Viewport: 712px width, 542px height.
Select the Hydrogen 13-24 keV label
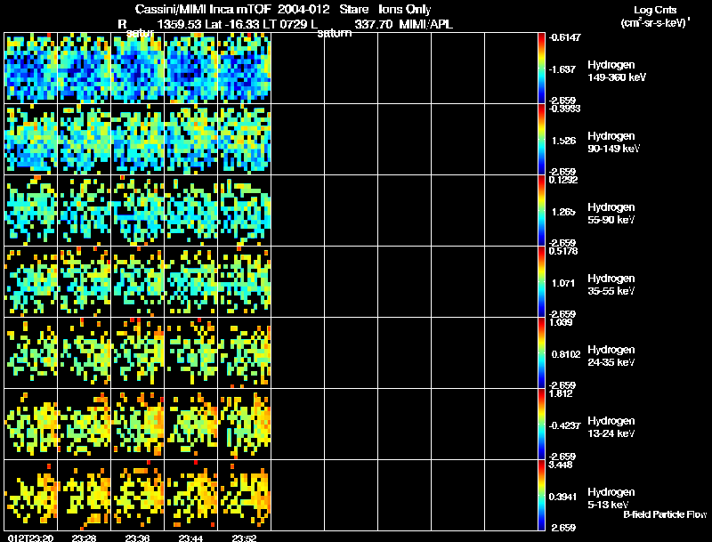[x=611, y=426]
